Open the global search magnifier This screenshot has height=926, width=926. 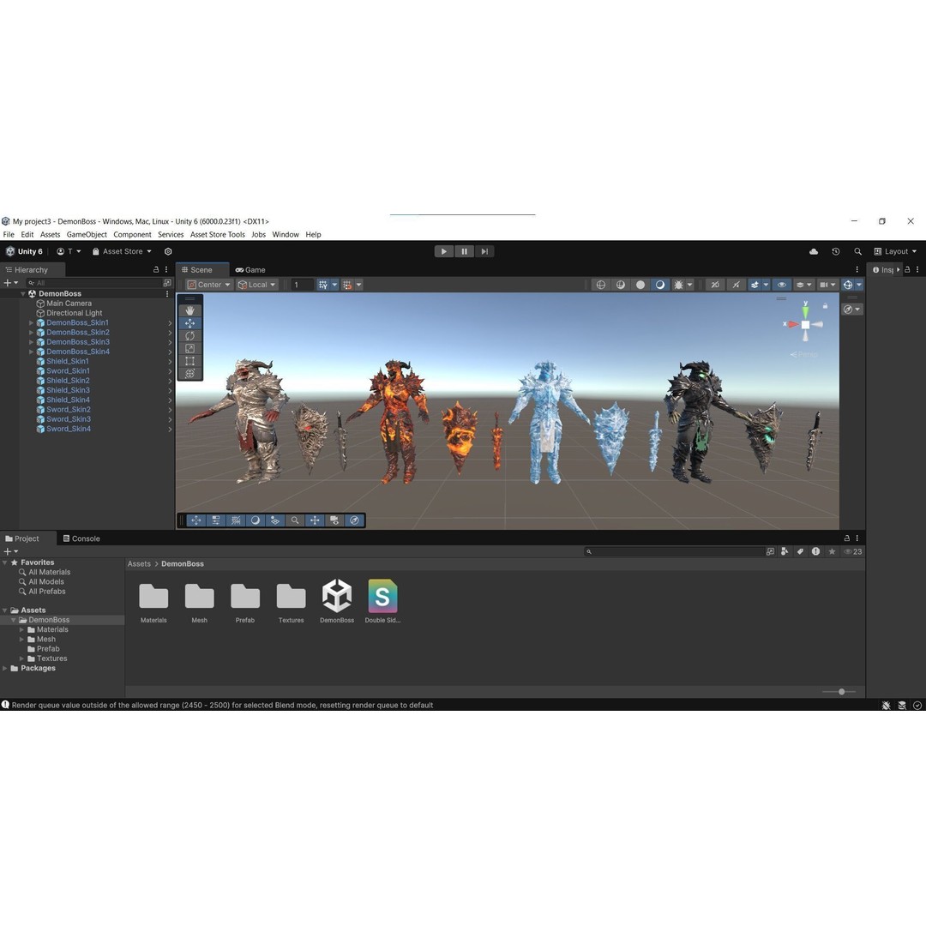coord(857,251)
